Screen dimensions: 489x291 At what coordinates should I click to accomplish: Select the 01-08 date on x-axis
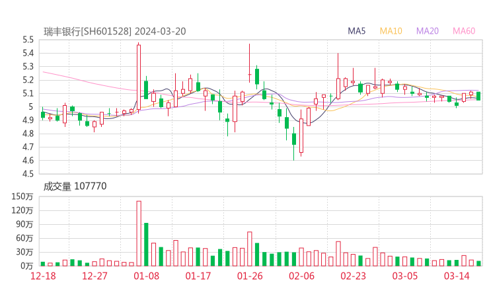(147, 275)
